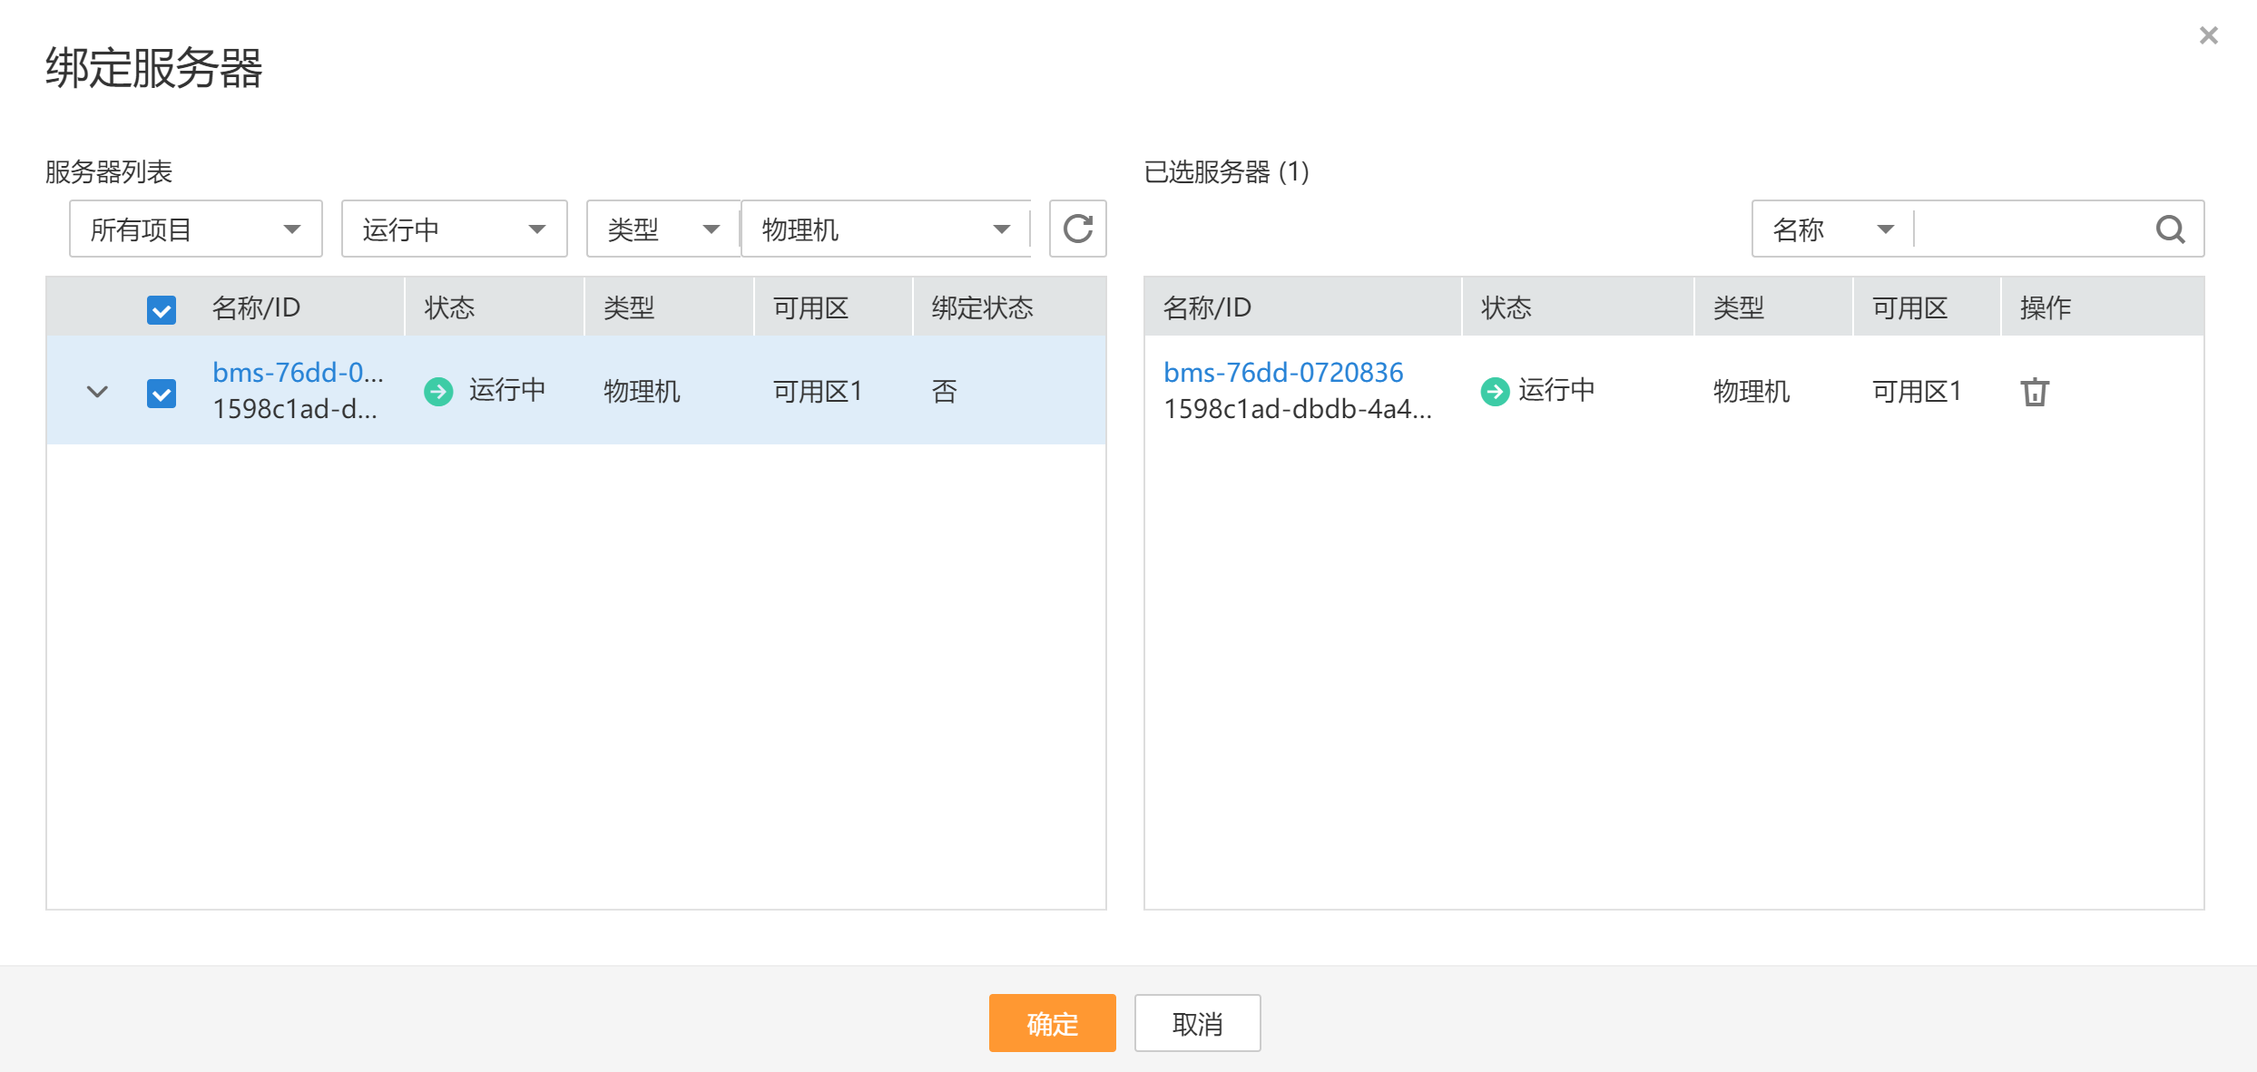The height and width of the screenshot is (1072, 2257).
Task: Open bms-76dd-0... link in server list
Action: point(298,372)
